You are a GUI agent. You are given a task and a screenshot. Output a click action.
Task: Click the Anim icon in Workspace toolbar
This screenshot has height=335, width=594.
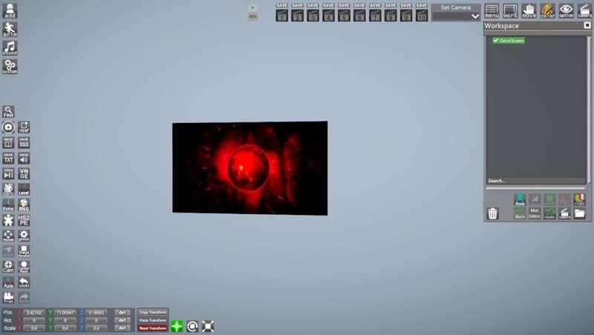click(520, 199)
